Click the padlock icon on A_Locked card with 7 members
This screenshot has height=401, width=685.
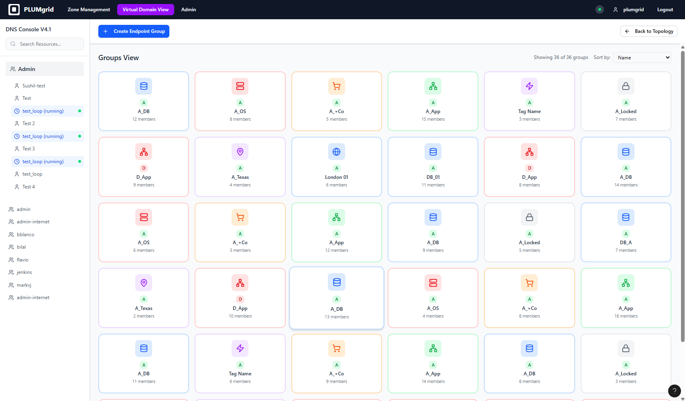(x=626, y=86)
